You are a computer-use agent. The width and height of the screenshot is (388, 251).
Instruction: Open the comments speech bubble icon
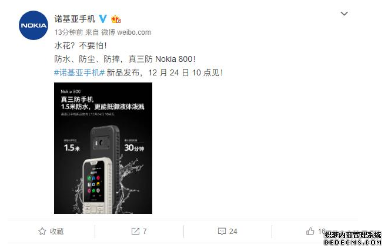click(222, 231)
